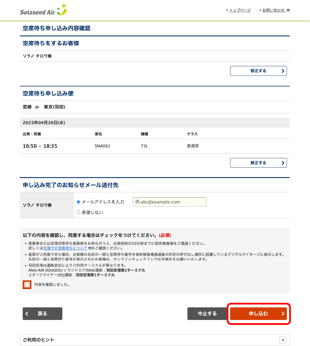Click the ご利用のヒント section title

(38, 340)
